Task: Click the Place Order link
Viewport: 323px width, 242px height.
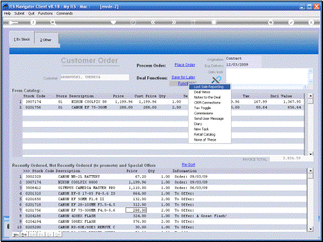Action: 184,65
